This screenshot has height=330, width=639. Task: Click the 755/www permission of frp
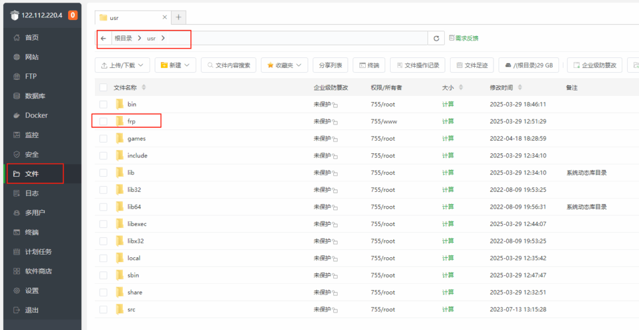[x=384, y=121]
